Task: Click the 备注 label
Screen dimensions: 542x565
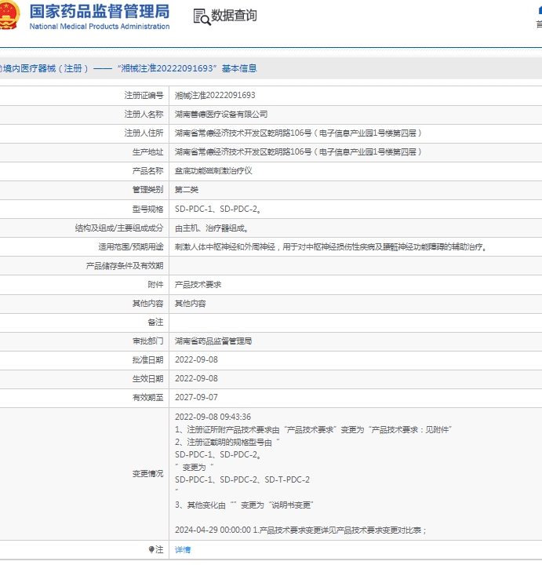Action: (155, 323)
